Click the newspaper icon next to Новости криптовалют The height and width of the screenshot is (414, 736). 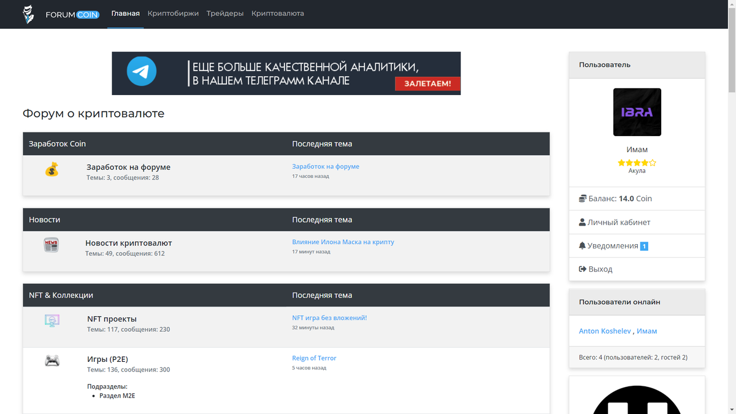coord(52,245)
